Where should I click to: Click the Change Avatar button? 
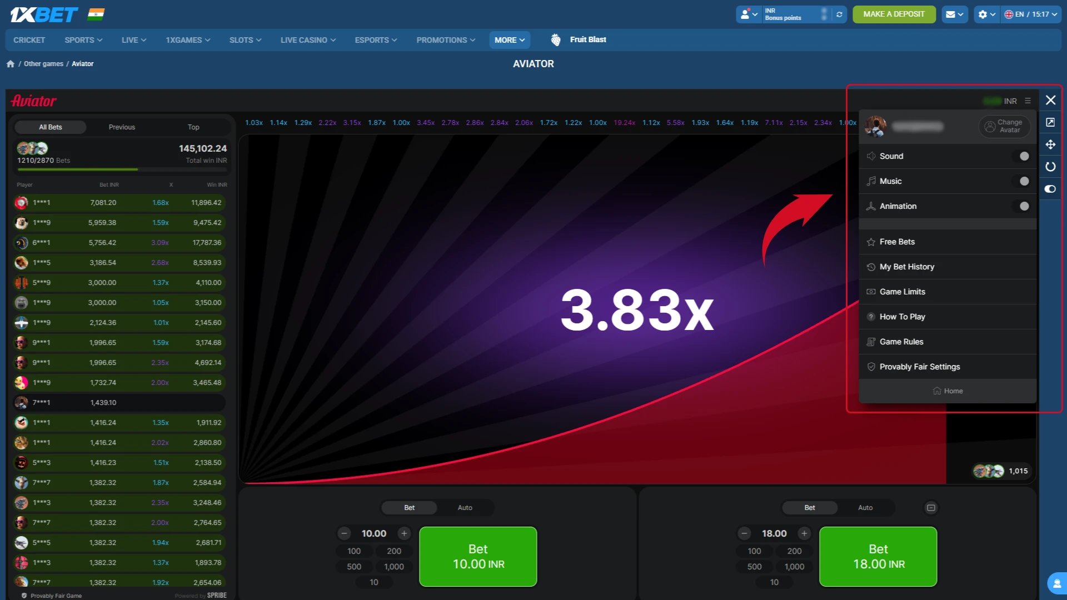pos(1004,126)
